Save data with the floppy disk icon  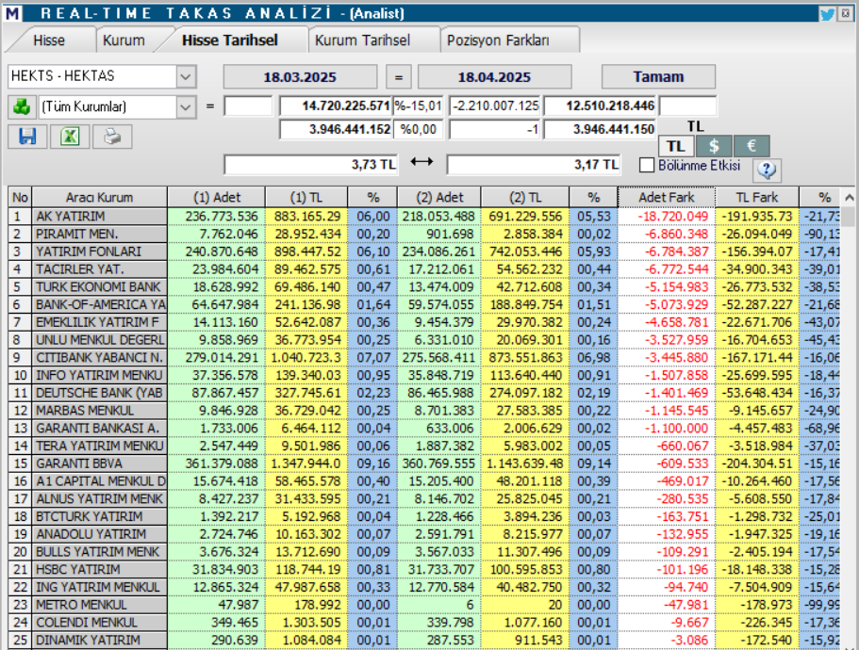(26, 137)
